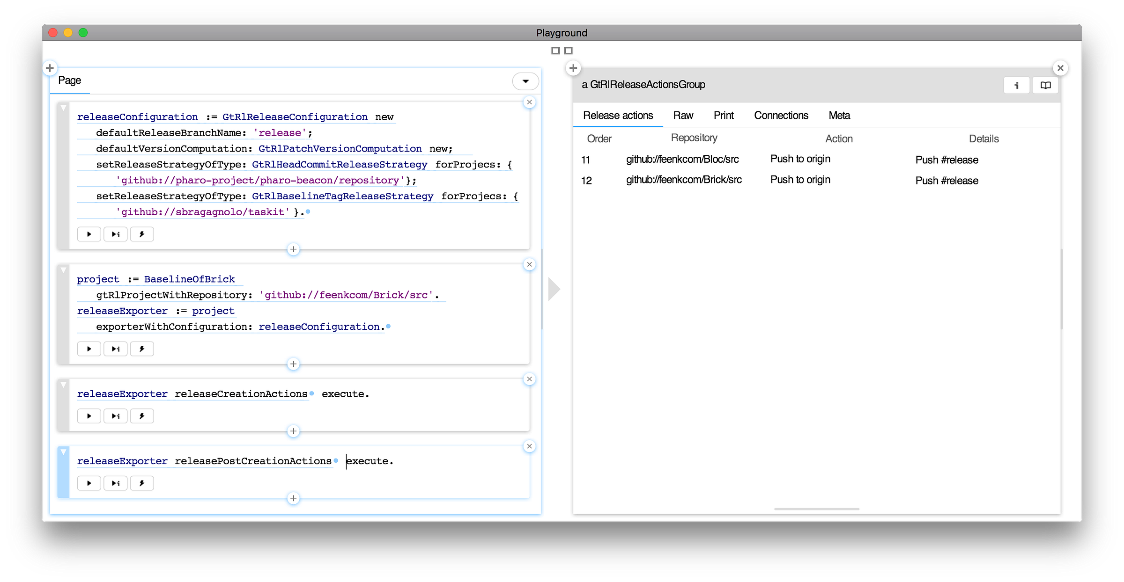
Task: Close the GtRlReleaseActionsGroup inspector pane
Action: [x=1060, y=68]
